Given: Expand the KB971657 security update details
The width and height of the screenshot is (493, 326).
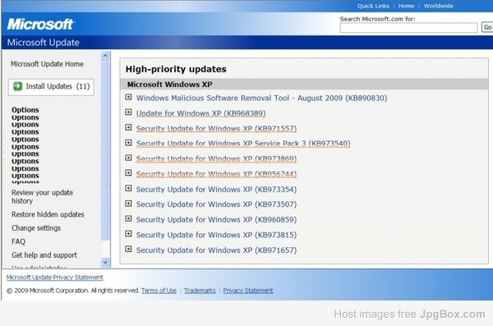Looking at the screenshot, I should (128, 249).
